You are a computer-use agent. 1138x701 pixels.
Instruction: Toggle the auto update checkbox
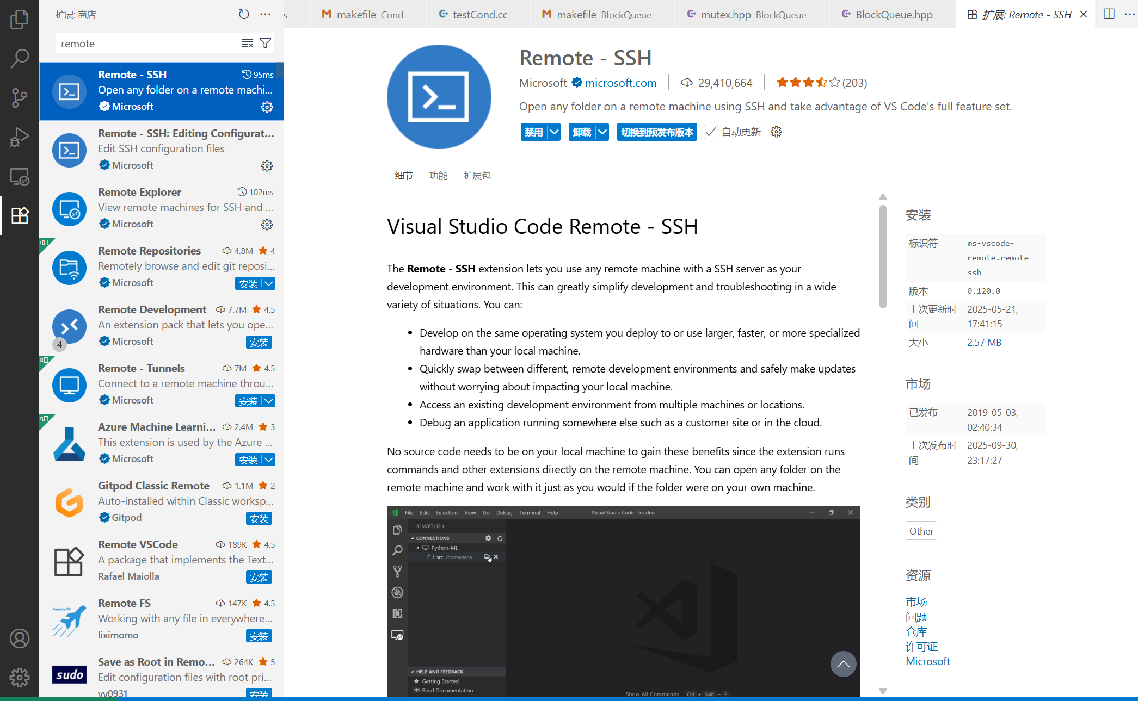(710, 132)
